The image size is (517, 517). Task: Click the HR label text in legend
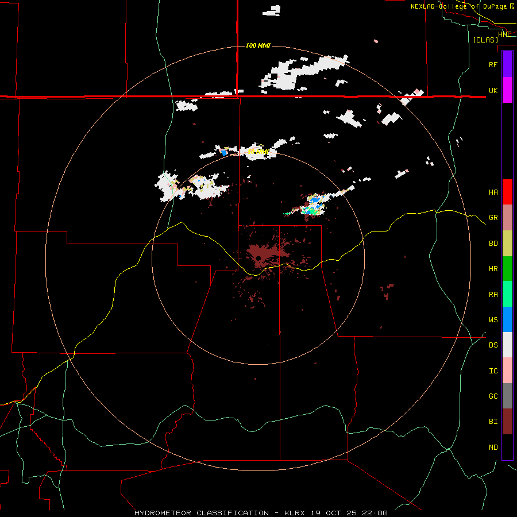(493, 268)
